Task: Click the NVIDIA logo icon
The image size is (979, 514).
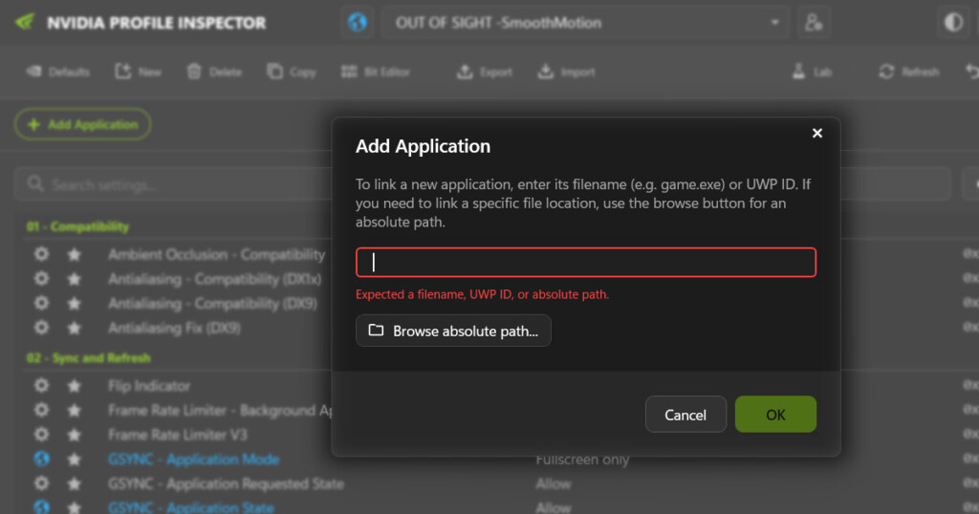Action: tap(25, 23)
